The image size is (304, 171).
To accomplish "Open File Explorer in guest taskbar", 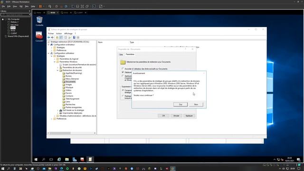I will click(67, 160).
